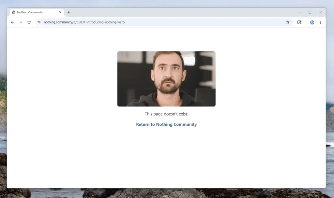Click the bearded man error image
This screenshot has height=198, width=334.
click(166, 79)
